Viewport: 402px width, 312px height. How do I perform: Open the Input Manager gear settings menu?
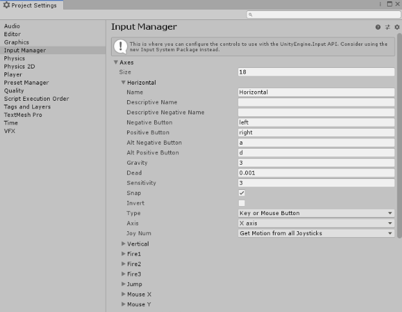click(x=397, y=27)
